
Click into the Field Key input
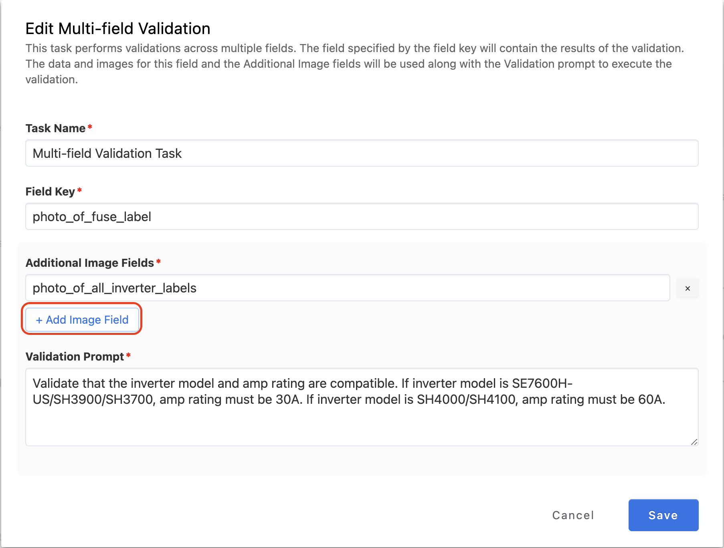(362, 217)
